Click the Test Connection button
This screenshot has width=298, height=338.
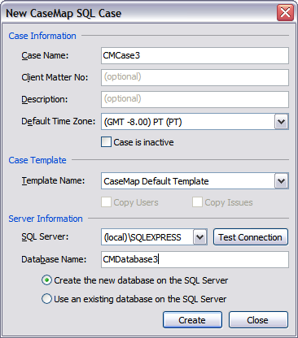coord(251,237)
